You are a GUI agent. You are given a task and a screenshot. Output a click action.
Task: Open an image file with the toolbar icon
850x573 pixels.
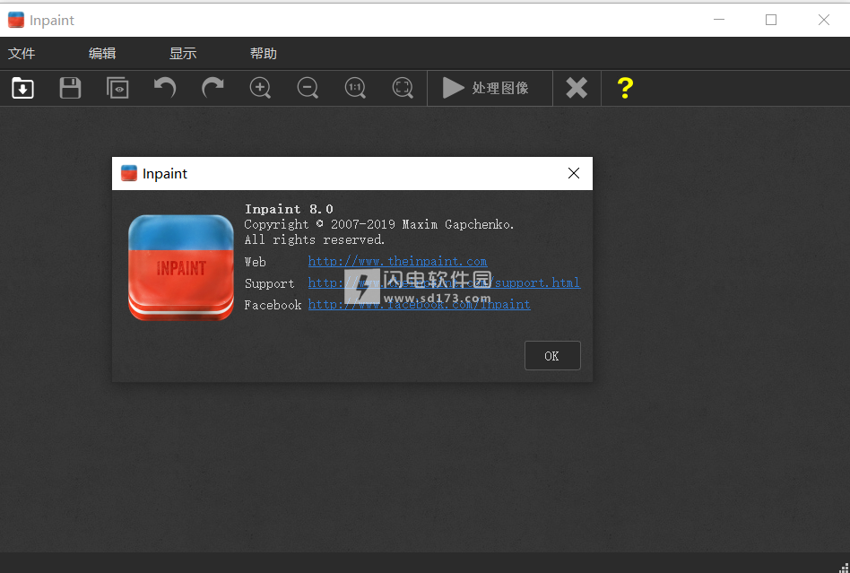pyautogui.click(x=22, y=88)
